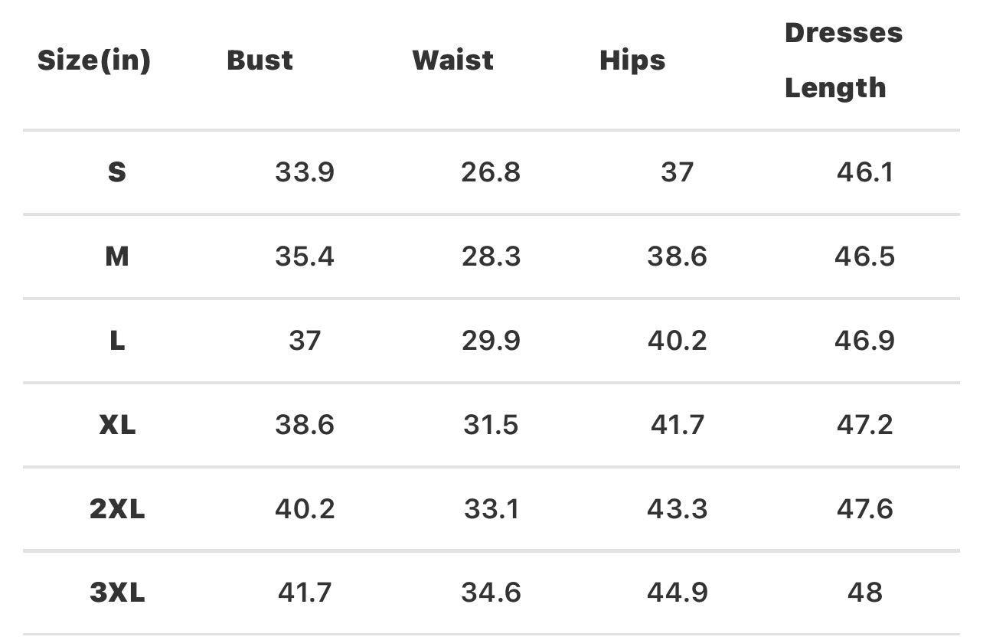The width and height of the screenshot is (983, 640).
Task: Click the 48 dress length for 3XL
Action: tap(864, 593)
